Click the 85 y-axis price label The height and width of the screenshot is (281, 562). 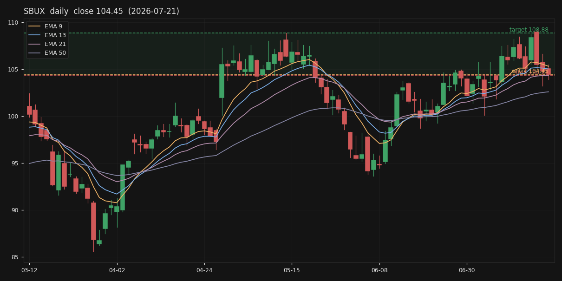click(14, 257)
